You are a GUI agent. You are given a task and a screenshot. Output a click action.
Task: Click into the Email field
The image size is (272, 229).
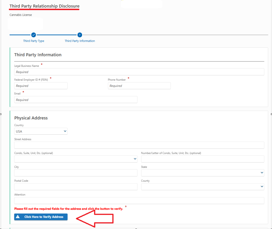[x=76, y=100]
